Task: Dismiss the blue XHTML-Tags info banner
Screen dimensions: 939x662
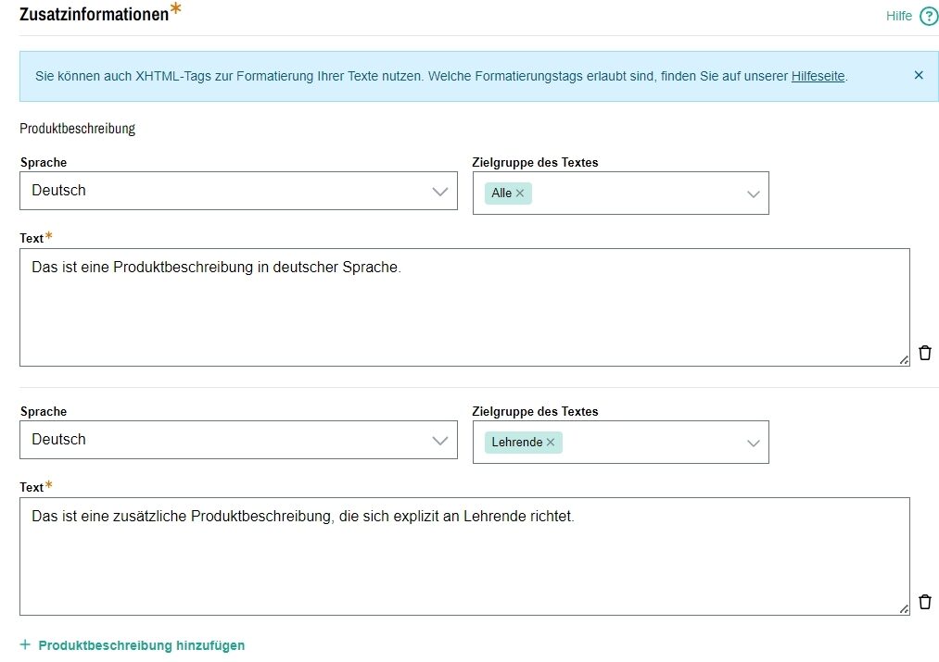Action: [x=918, y=75]
